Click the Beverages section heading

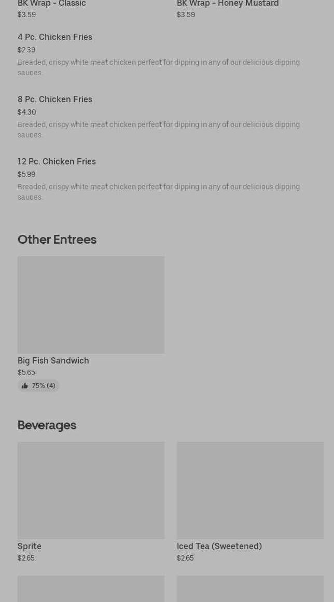pos(47,425)
